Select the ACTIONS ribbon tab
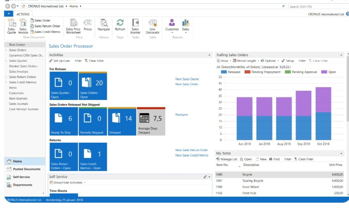The image size is (349, 215). coord(23,14)
